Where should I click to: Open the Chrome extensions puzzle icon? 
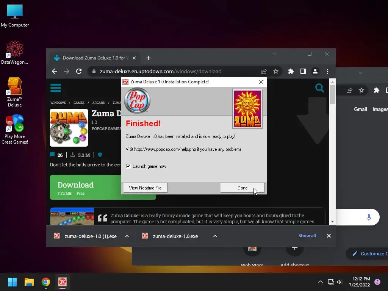click(291, 72)
